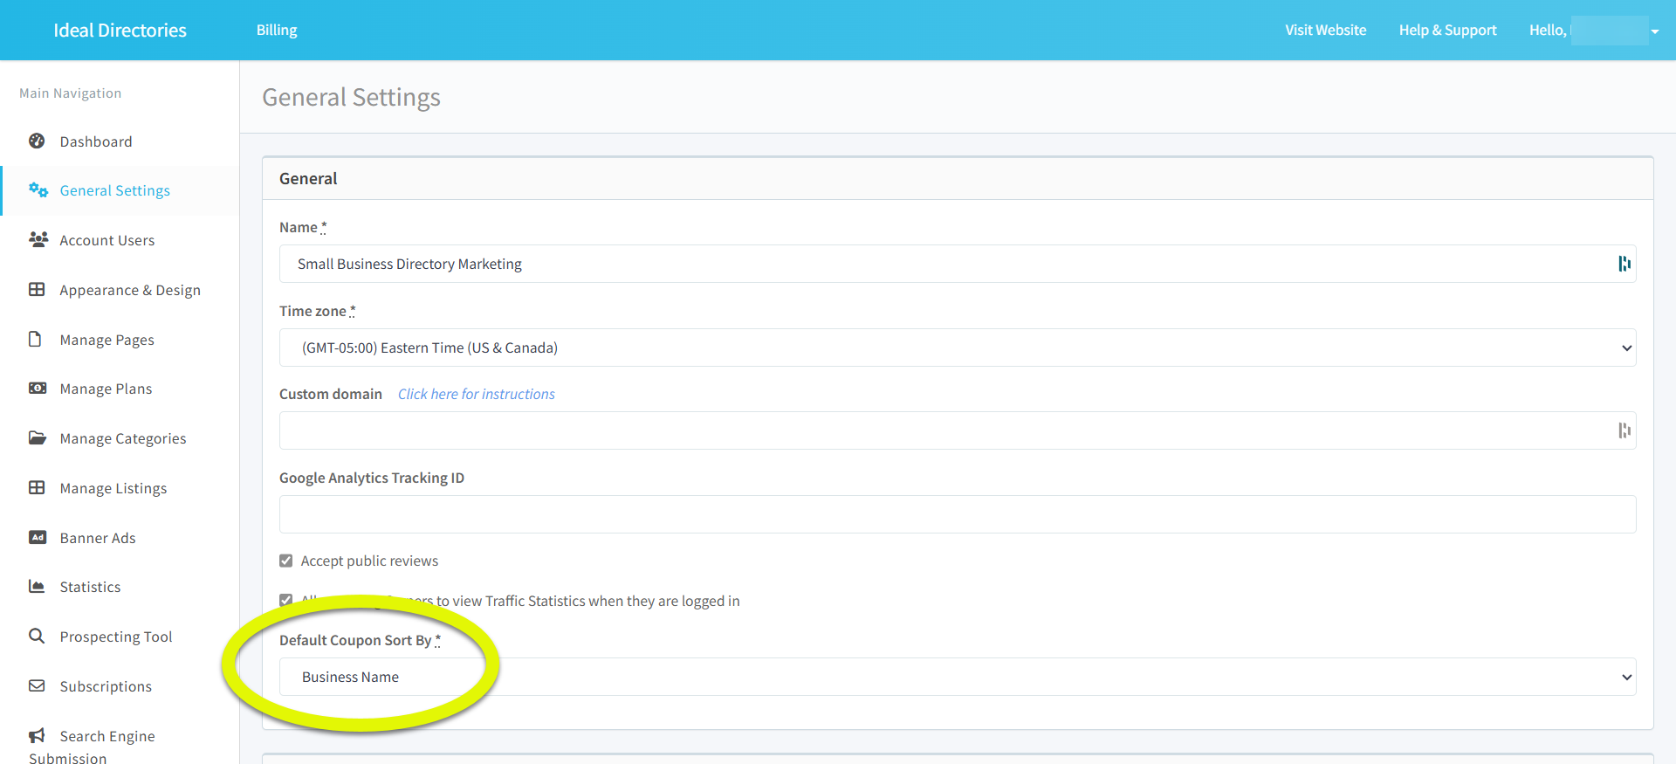Toggle the Traffic Statistics viewing checkbox
This screenshot has width=1676, height=764.
point(286,600)
